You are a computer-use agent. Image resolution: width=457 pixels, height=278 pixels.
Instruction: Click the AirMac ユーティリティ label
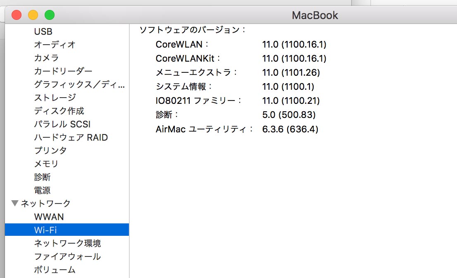pos(205,129)
